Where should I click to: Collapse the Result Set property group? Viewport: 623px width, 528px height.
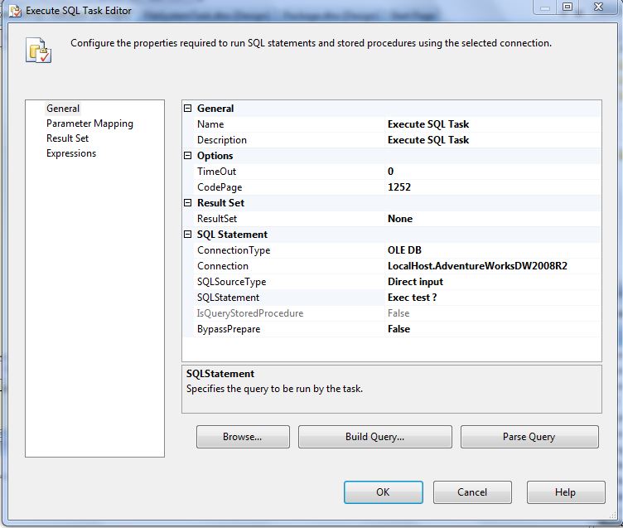pos(188,203)
